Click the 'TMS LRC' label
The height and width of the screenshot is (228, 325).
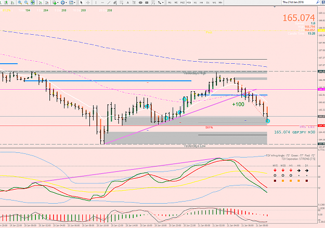(307, 127)
